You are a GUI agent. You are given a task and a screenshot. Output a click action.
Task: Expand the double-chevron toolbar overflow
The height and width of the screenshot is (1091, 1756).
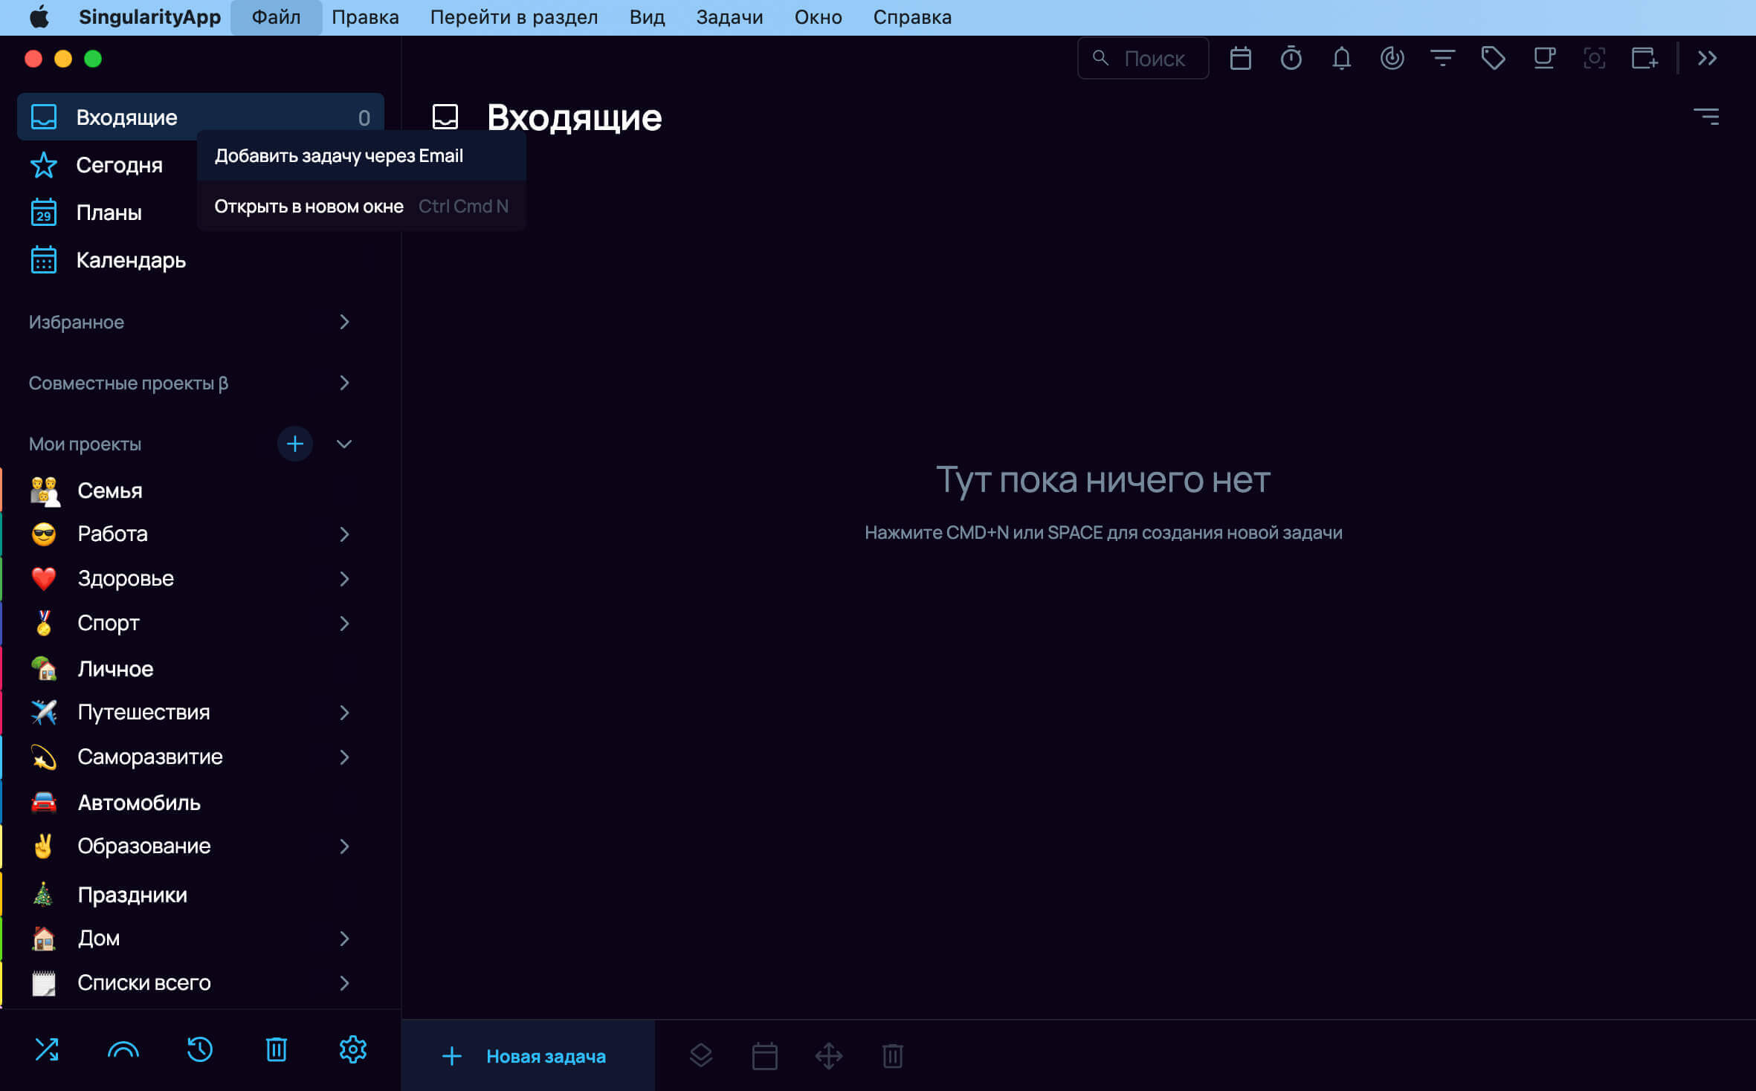coord(1707,58)
